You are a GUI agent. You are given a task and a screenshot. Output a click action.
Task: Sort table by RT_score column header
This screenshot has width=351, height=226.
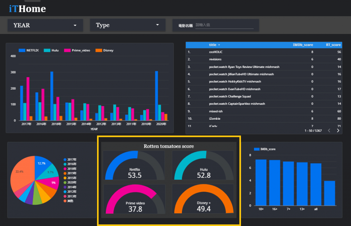(x=333, y=45)
